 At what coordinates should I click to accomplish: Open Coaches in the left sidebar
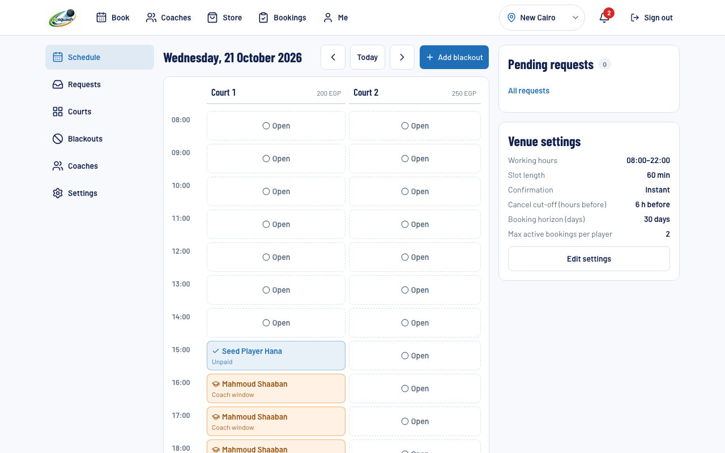(x=100, y=166)
